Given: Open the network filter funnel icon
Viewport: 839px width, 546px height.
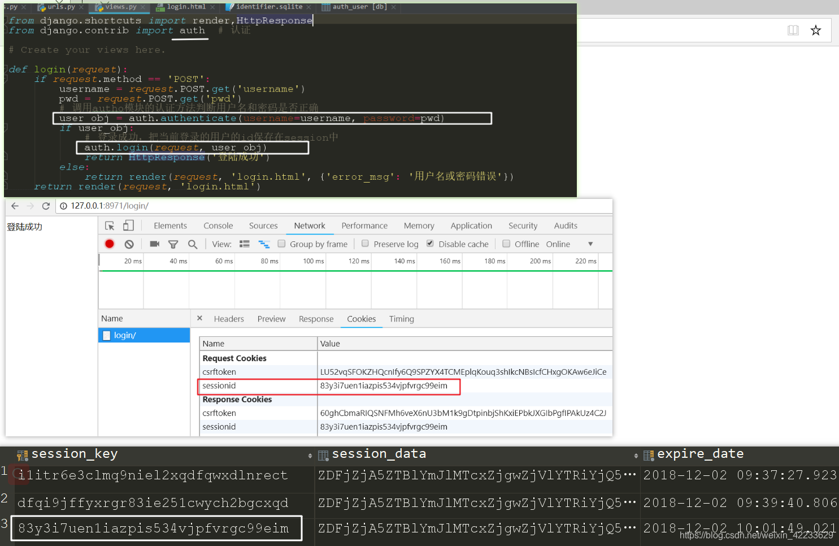Looking at the screenshot, I should click(x=173, y=244).
